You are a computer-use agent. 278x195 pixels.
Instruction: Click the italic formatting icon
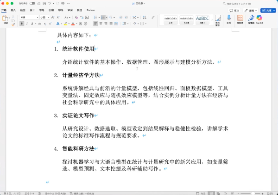point(27,24)
